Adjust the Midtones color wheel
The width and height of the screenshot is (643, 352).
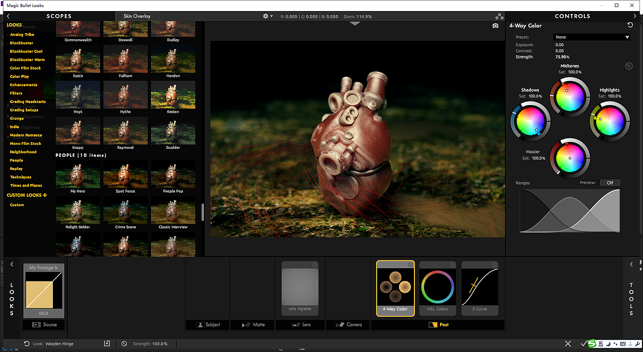click(x=569, y=97)
